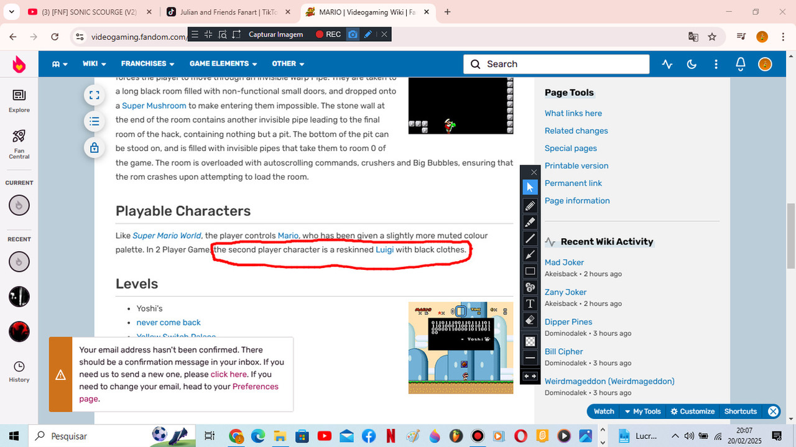Open the 'never come back' level link
The height and width of the screenshot is (447, 796).
coord(169,323)
